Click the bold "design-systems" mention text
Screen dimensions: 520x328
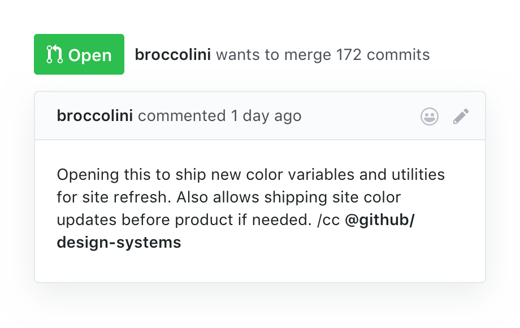coord(119,243)
